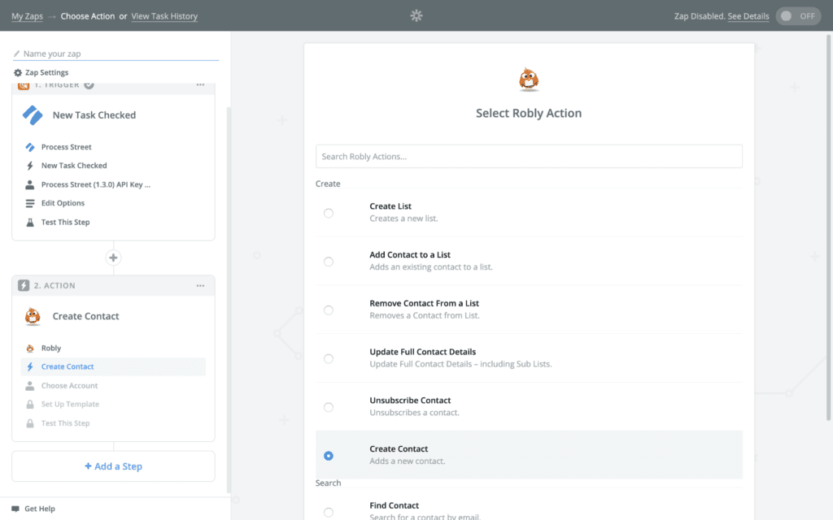Select the Unsubscribe Contact radio button

point(329,408)
